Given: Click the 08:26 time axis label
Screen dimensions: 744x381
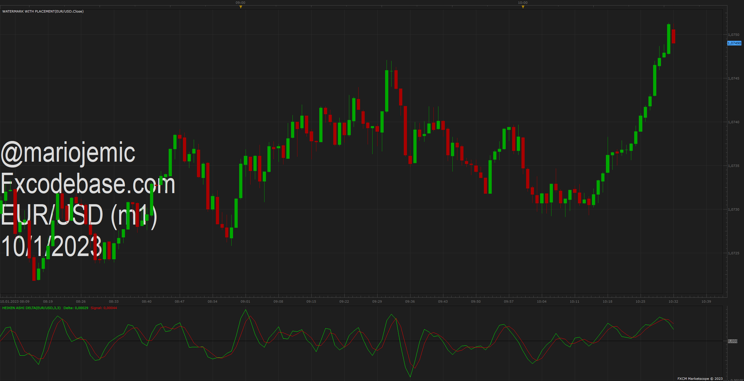Looking at the screenshot, I should [81, 301].
